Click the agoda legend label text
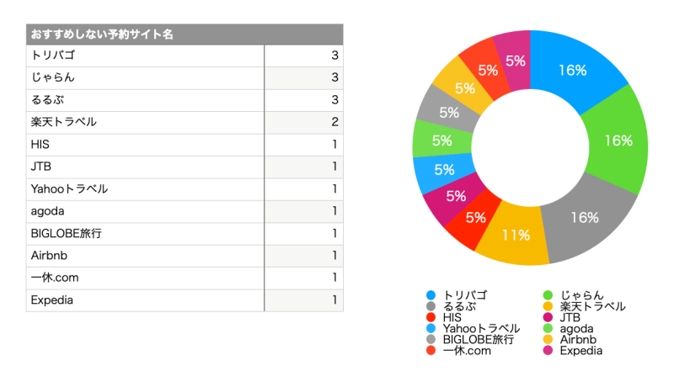This screenshot has height=387, width=674. coord(580,329)
